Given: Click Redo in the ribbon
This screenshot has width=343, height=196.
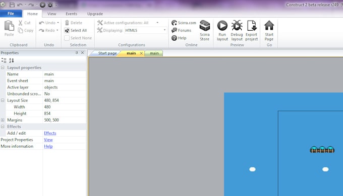Looking at the screenshot, I should [x=47, y=30].
